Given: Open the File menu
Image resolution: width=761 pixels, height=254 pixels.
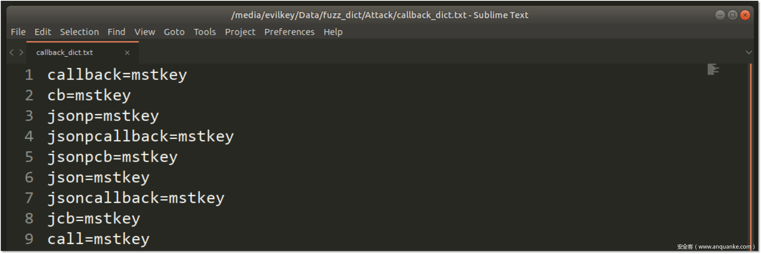Looking at the screenshot, I should click(18, 32).
